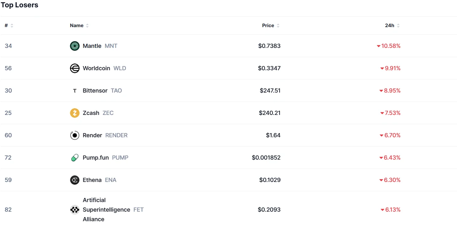457x226 pixels.
Task: Click Ethena's 6.30% 24h change value
Action: [392, 180]
